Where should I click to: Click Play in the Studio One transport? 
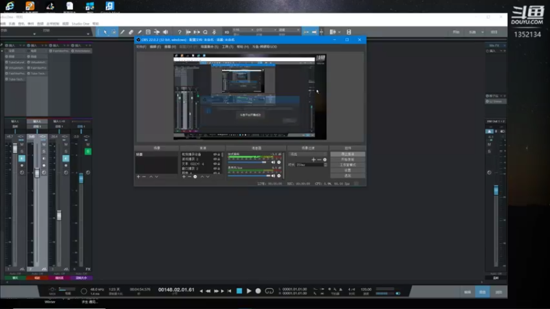pos(249,290)
